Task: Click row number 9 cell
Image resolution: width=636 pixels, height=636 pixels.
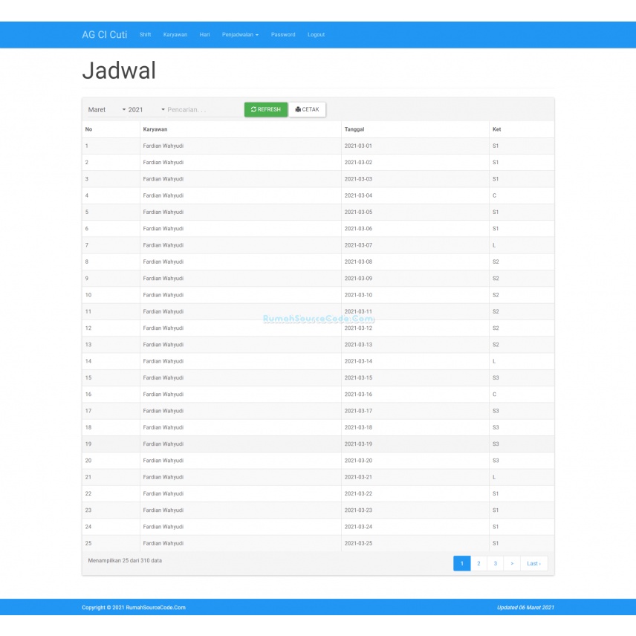Action: tap(111, 279)
